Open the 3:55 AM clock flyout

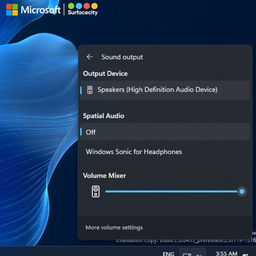pos(226,253)
